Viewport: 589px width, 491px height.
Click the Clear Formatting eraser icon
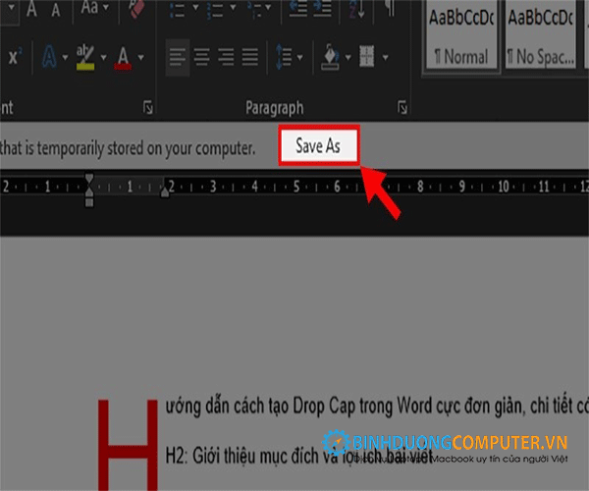click(x=136, y=9)
